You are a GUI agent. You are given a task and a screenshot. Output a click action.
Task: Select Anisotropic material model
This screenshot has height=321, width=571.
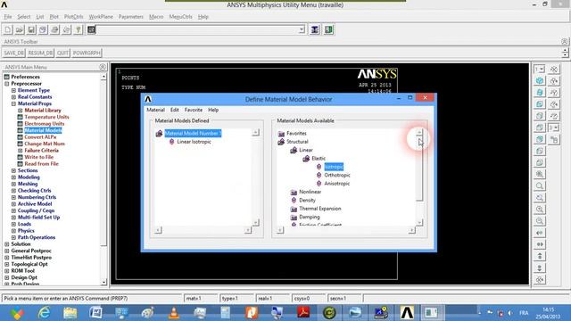point(337,184)
